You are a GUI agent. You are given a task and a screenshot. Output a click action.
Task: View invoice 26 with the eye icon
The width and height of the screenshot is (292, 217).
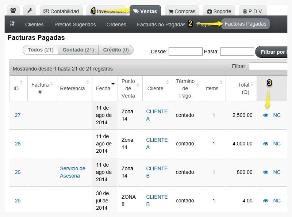point(266,172)
